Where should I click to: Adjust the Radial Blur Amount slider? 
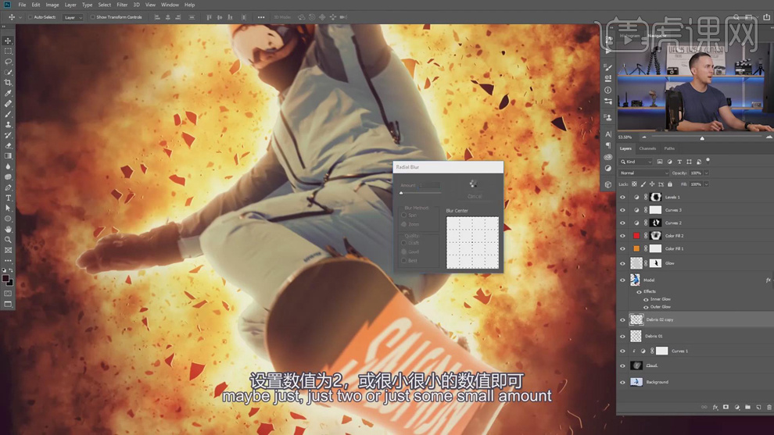tap(401, 193)
